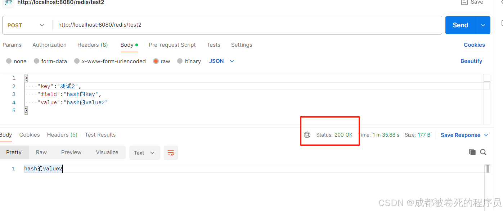503x211 pixels.
Task: Click the HTTP request icon beside the title
Action: click(8, 2)
